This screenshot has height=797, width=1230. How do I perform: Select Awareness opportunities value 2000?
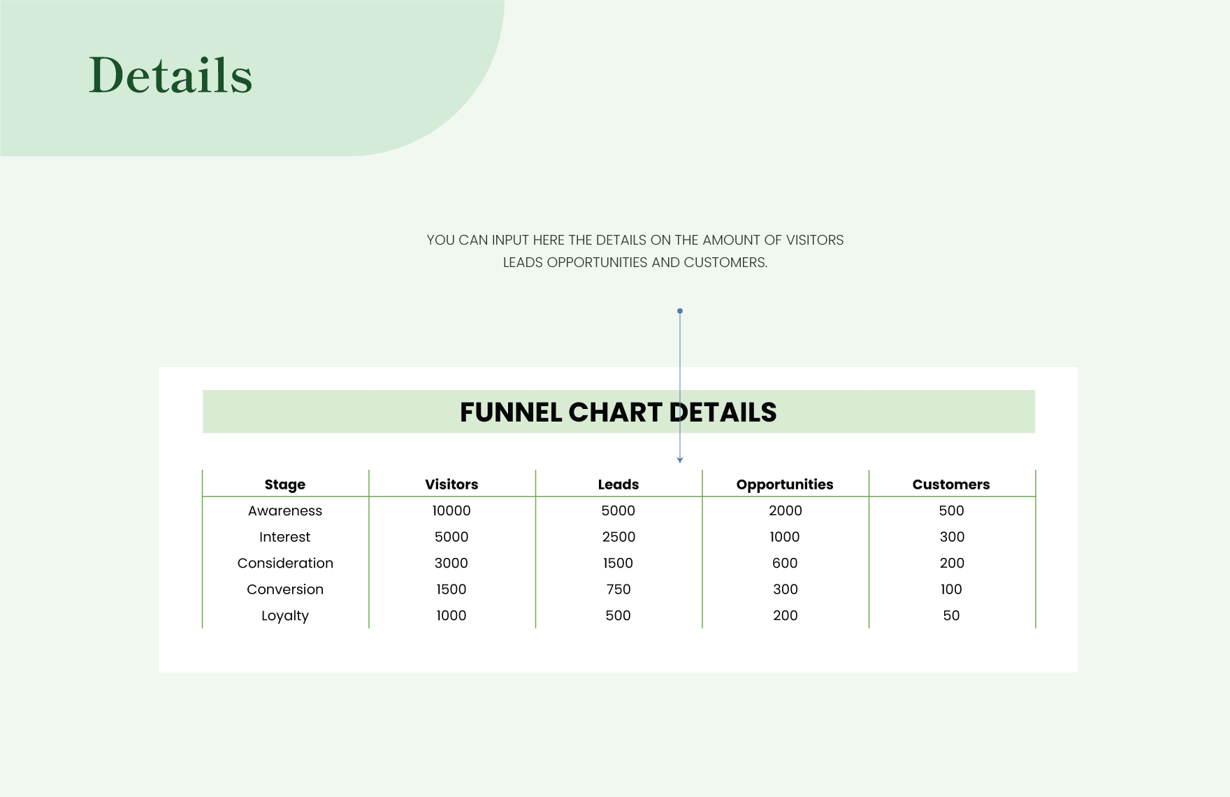pos(785,511)
